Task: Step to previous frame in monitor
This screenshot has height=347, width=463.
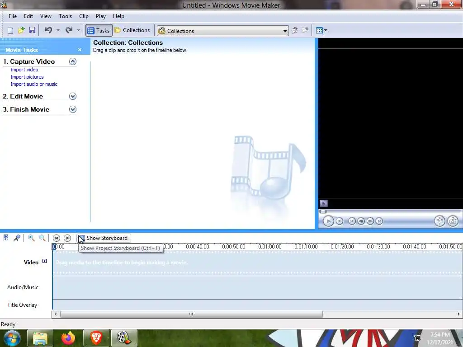Action: [x=361, y=221]
